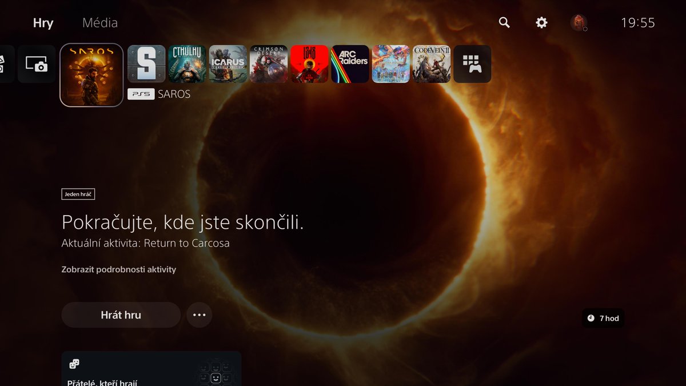
Task: Click the Hrát hru button
Action: click(x=121, y=315)
